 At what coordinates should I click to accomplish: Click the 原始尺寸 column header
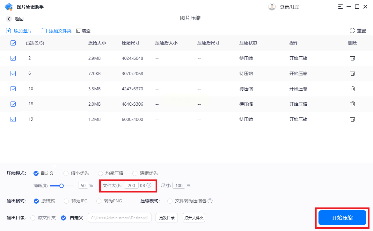[x=131, y=43]
